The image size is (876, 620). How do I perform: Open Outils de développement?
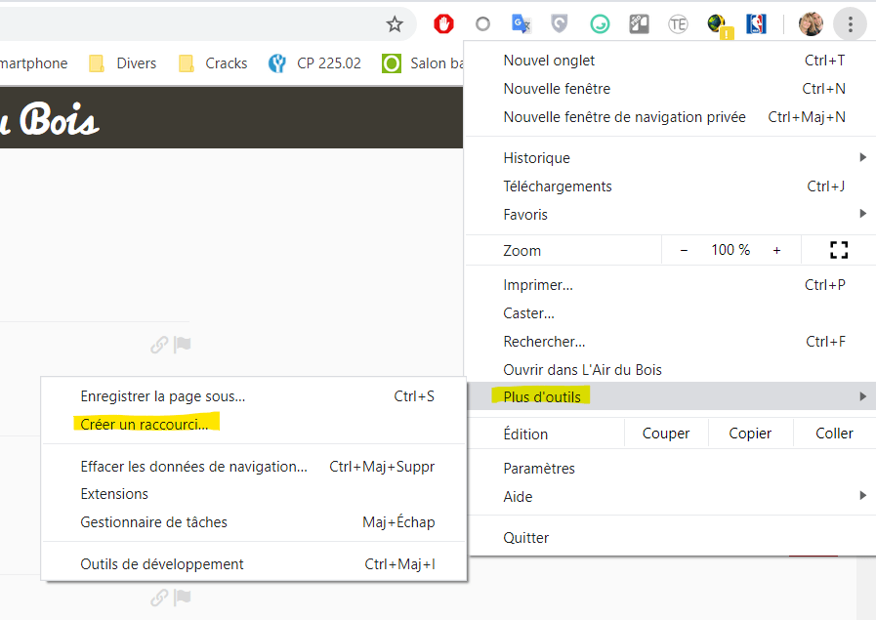point(254,564)
